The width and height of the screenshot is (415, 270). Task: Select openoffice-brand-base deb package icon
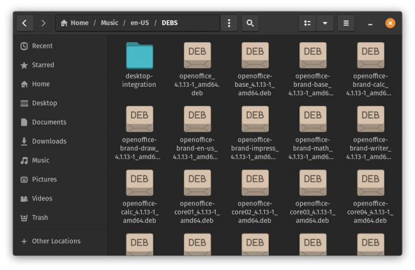coord(313,56)
